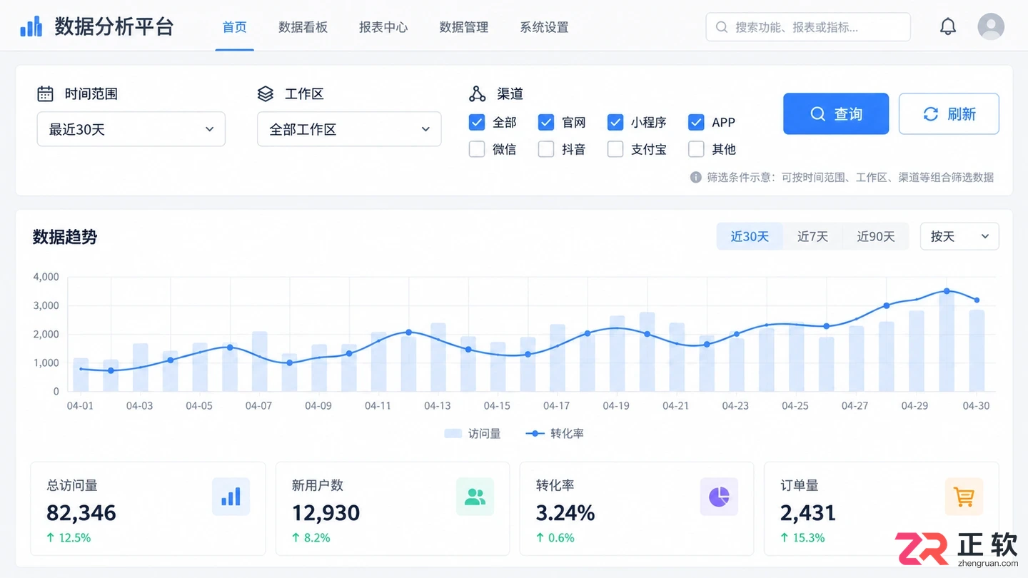Click the 2,431 orders value
Viewport: 1028px width, 578px height.
tap(808, 512)
